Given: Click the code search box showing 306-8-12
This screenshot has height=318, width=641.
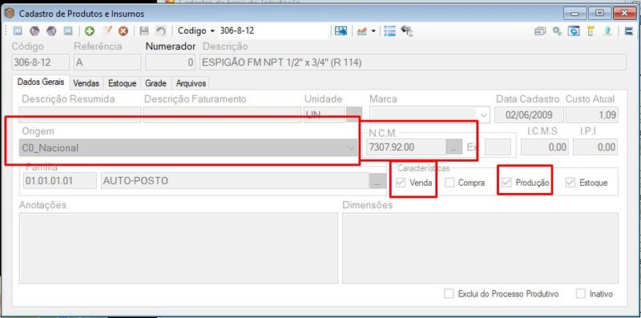Looking at the screenshot, I should (272, 31).
